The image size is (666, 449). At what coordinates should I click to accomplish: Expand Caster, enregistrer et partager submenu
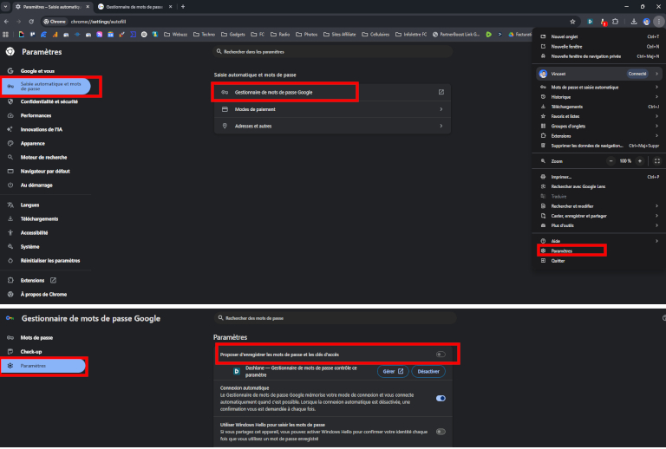tap(599, 216)
